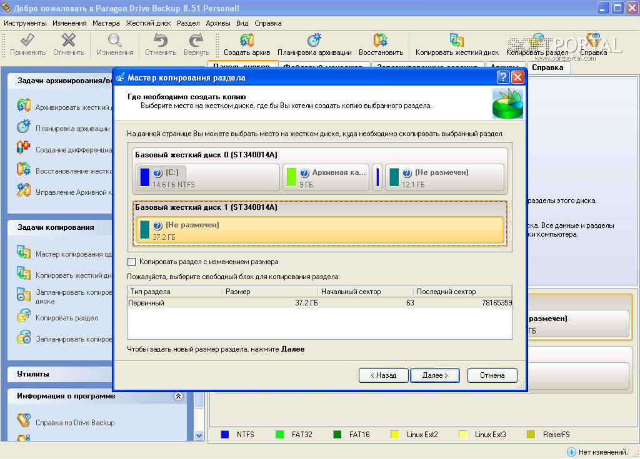Click the first Отменить cross icon
Screen dimensions: 640x459
point(68,40)
